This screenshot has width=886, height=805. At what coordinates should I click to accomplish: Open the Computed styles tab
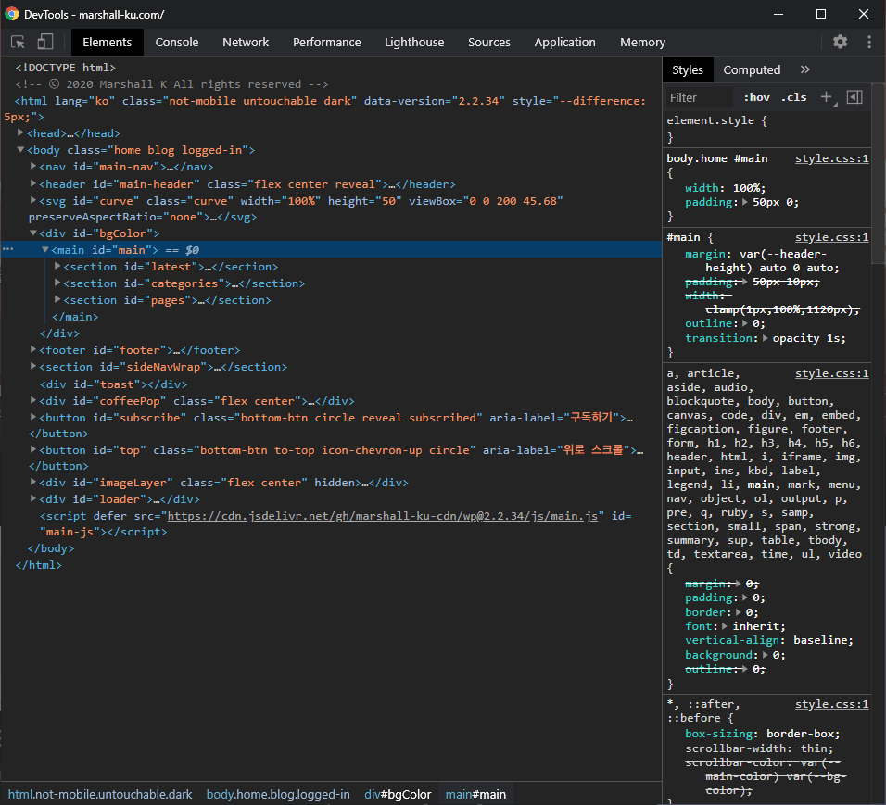pos(752,69)
